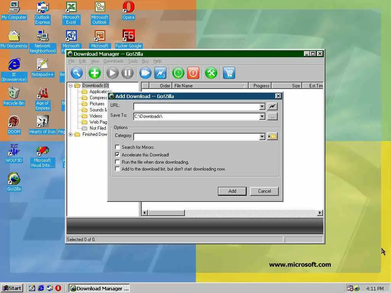Viewport: 391px width, 293px height.
Task: Click the lightning icon beside URL field
Action: tap(272, 106)
